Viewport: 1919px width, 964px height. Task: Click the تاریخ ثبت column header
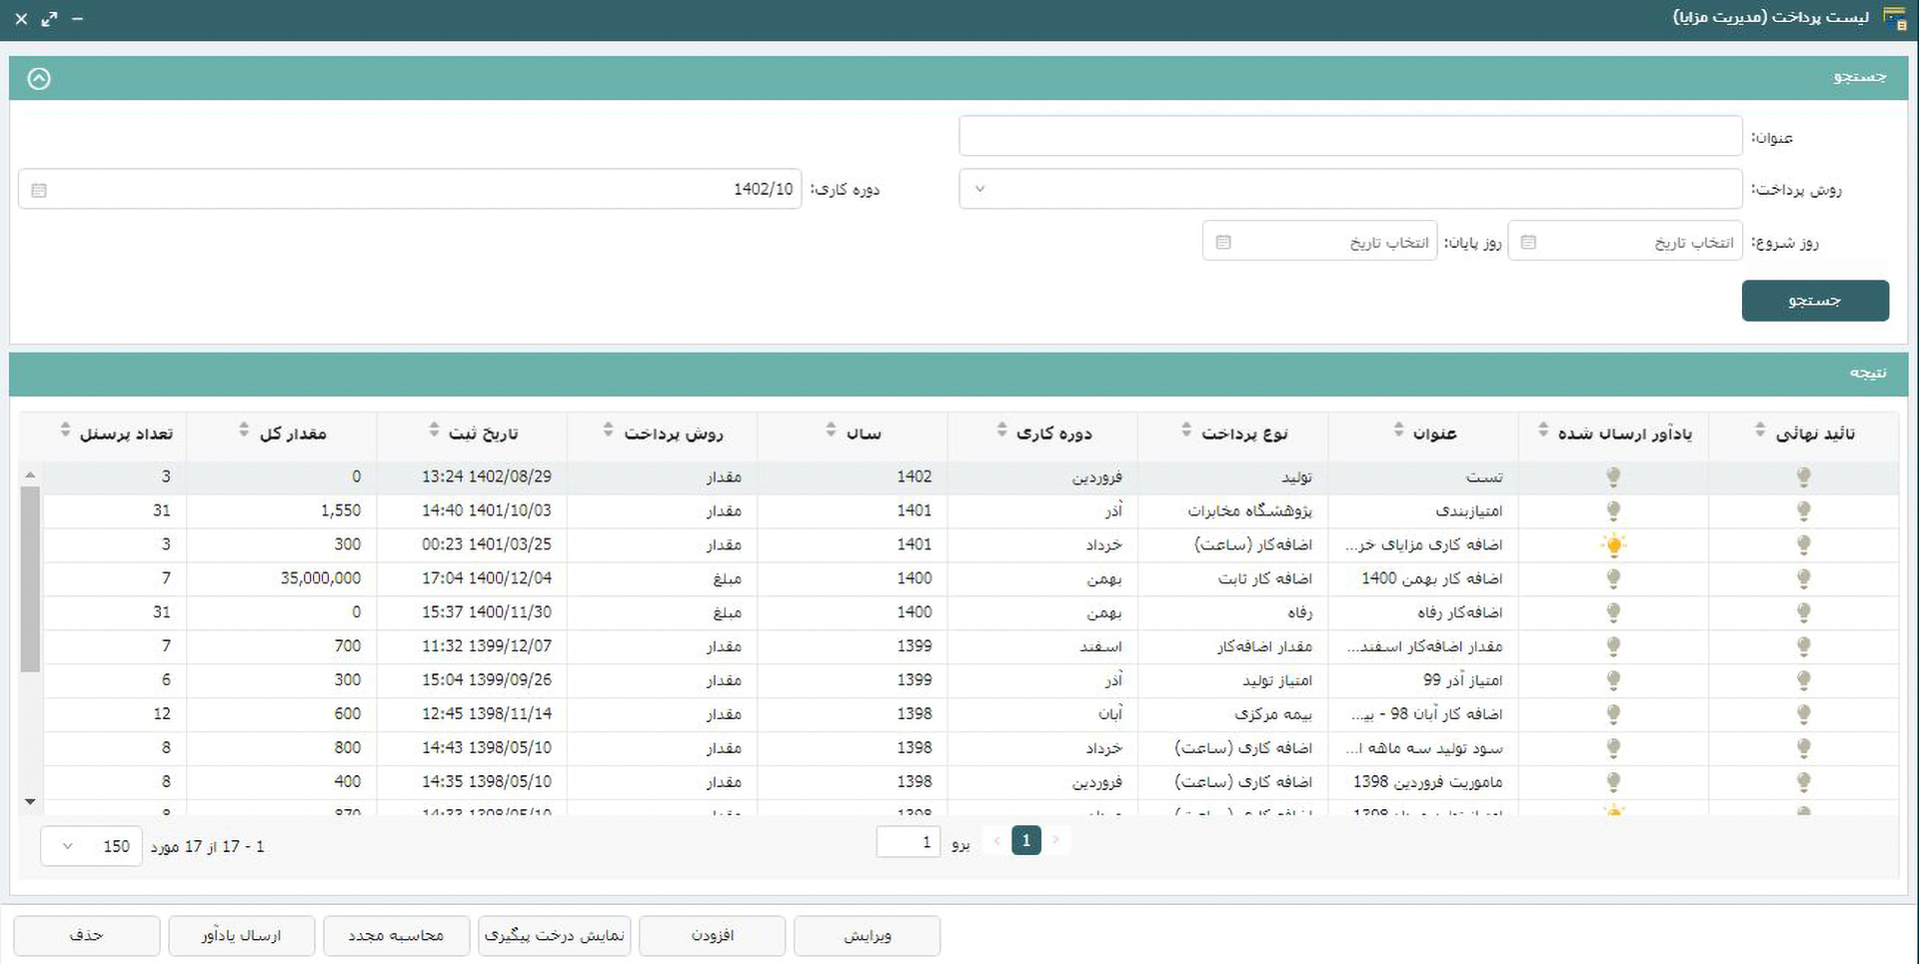click(x=483, y=434)
